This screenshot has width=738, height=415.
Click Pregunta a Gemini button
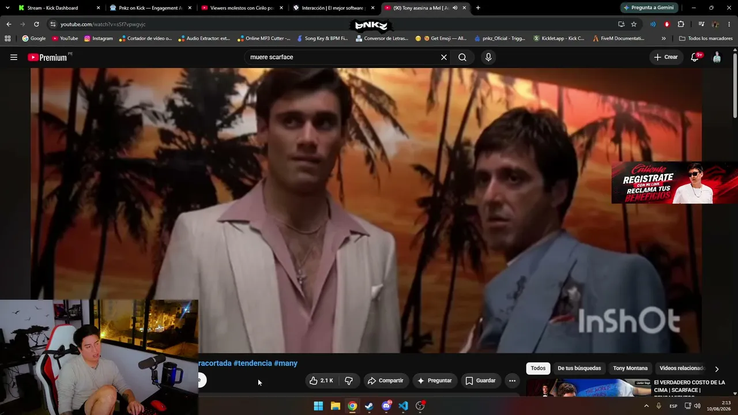(x=649, y=8)
